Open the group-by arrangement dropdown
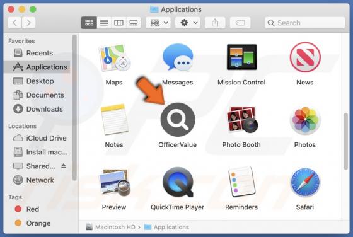353x237 pixels. click(158, 23)
